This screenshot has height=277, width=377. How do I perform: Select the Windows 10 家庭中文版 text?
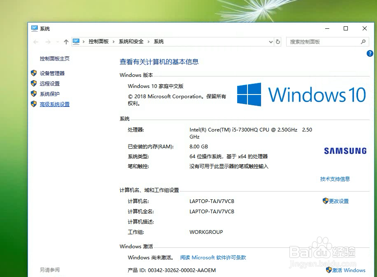pyautogui.click(x=155, y=86)
